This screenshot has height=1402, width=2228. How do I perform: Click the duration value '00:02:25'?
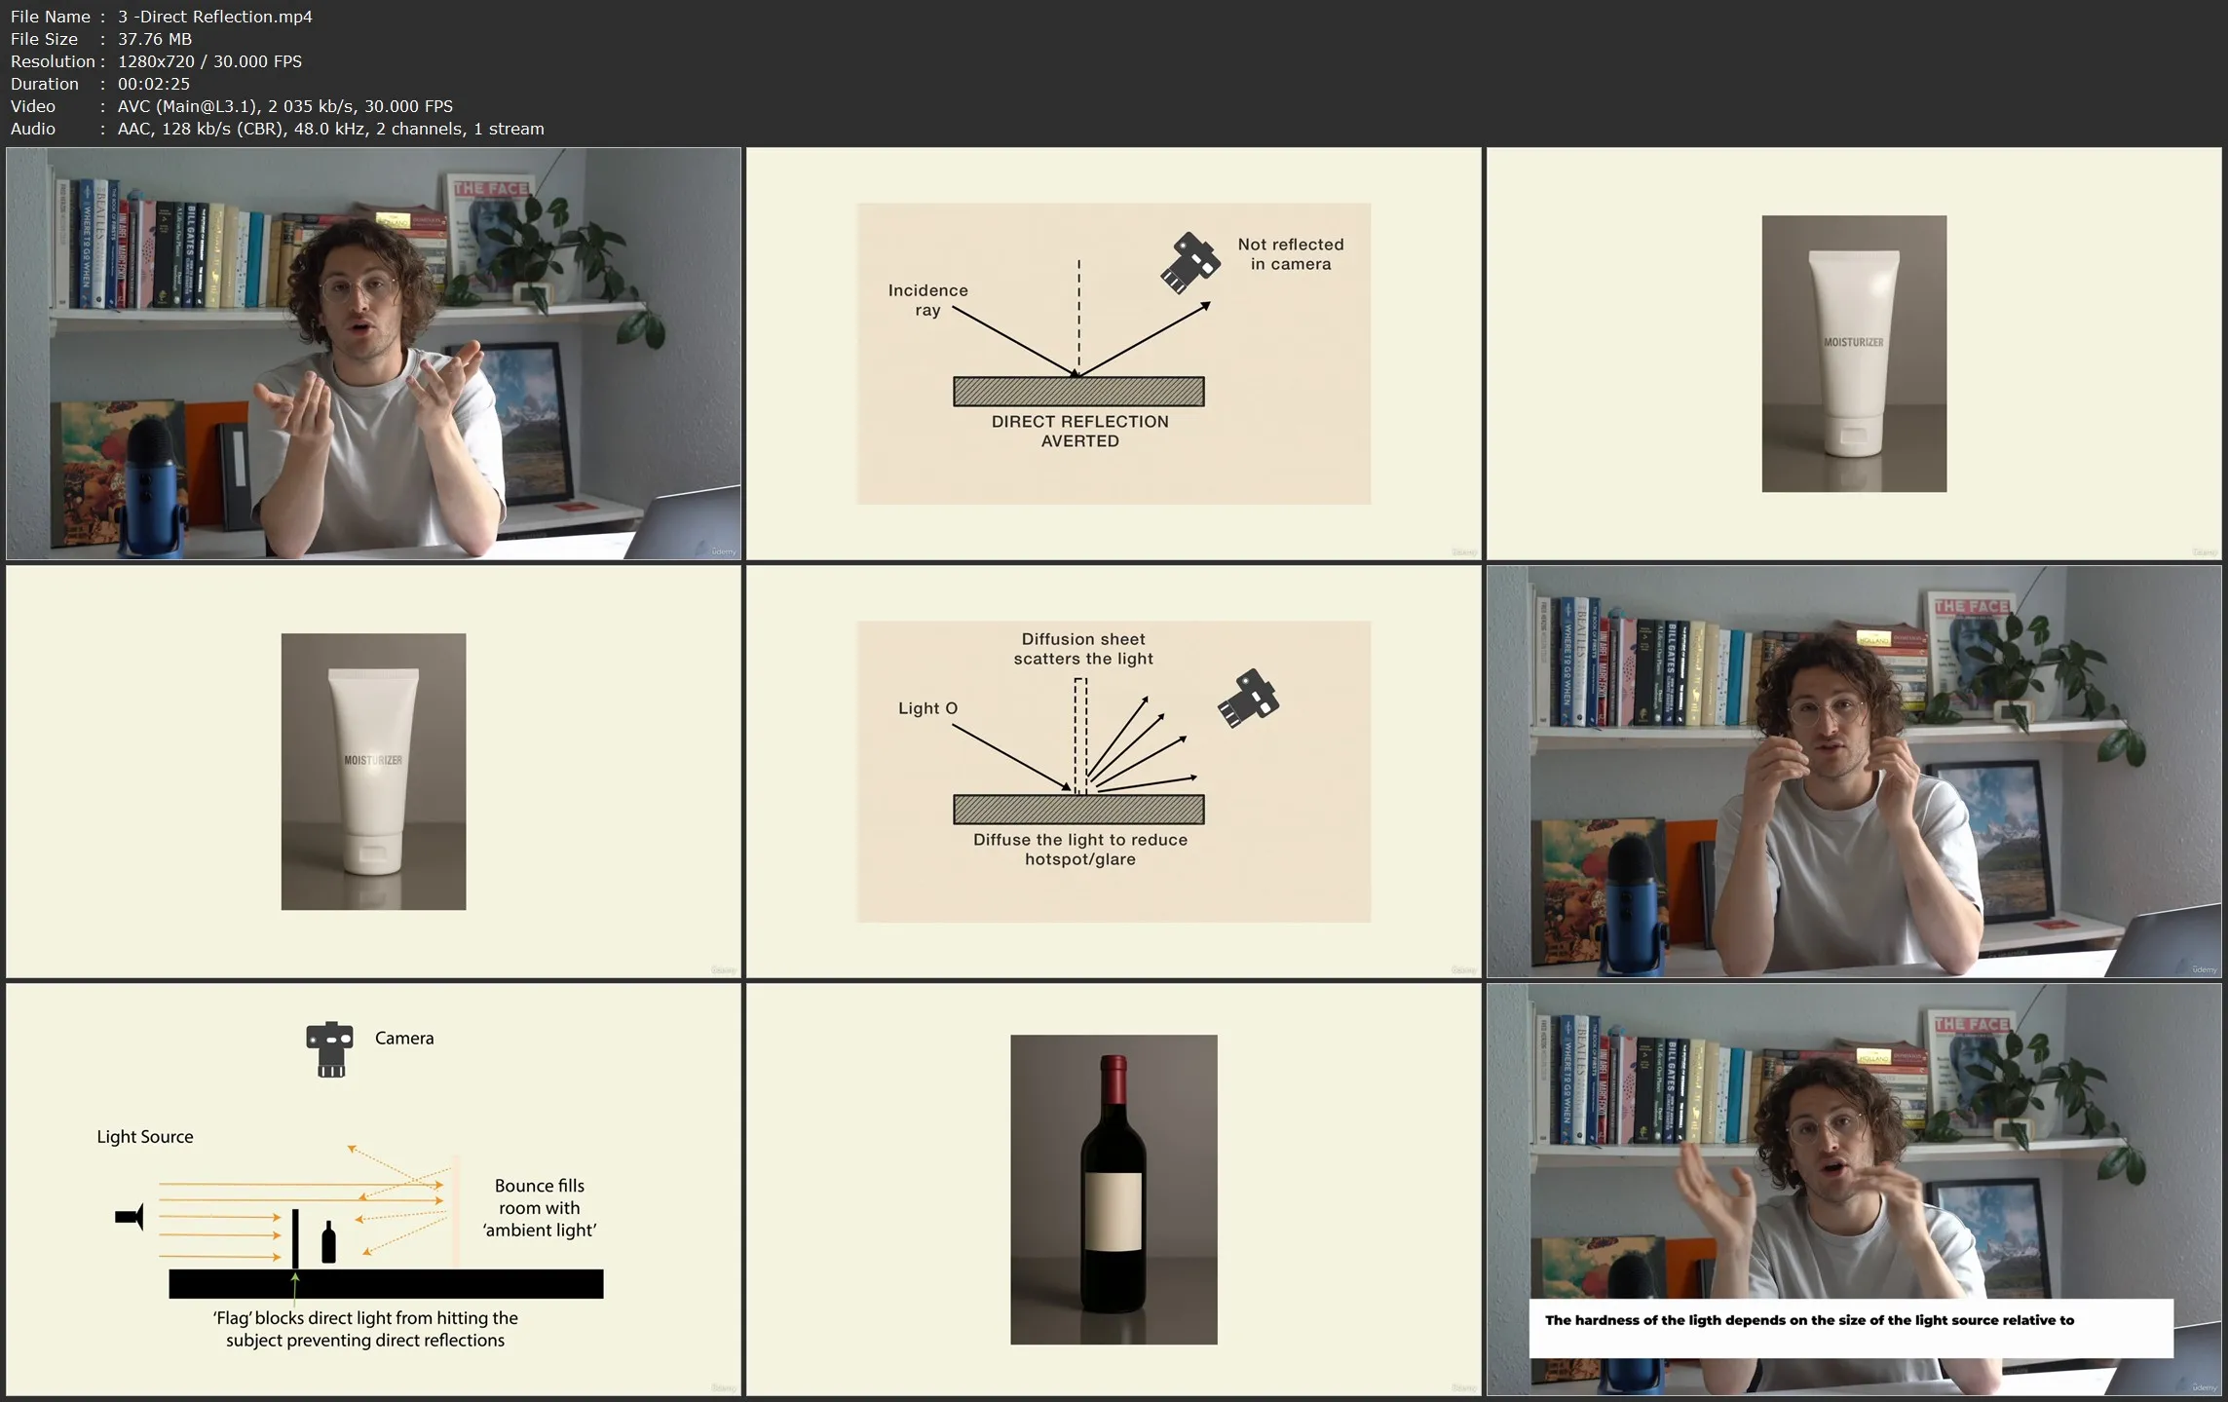pos(154,84)
